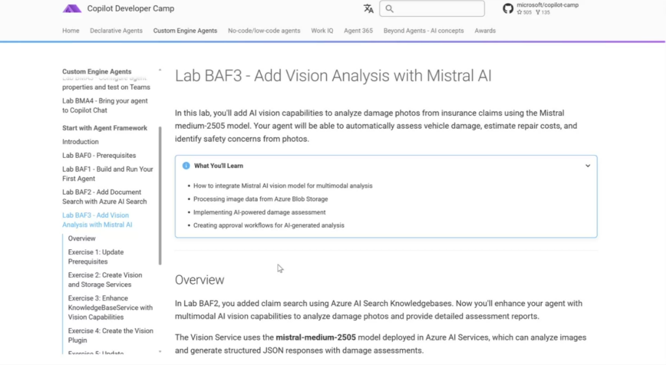Select the No-code/low-code agents tab
666x365 pixels.
point(264,31)
